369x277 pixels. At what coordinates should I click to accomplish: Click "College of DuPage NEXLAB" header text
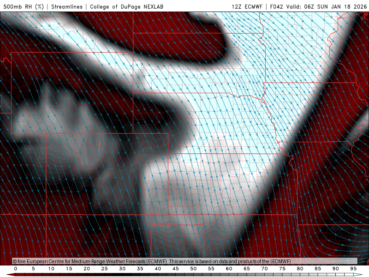pos(126,6)
